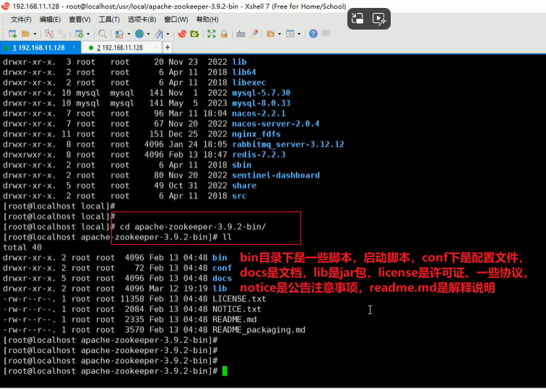This screenshot has height=389, width=546.
Task: Click 'share' directory name
Action: click(x=244, y=185)
